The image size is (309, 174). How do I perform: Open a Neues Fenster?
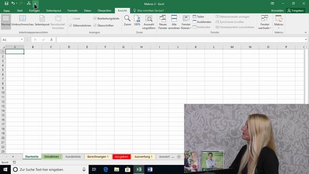(x=163, y=22)
